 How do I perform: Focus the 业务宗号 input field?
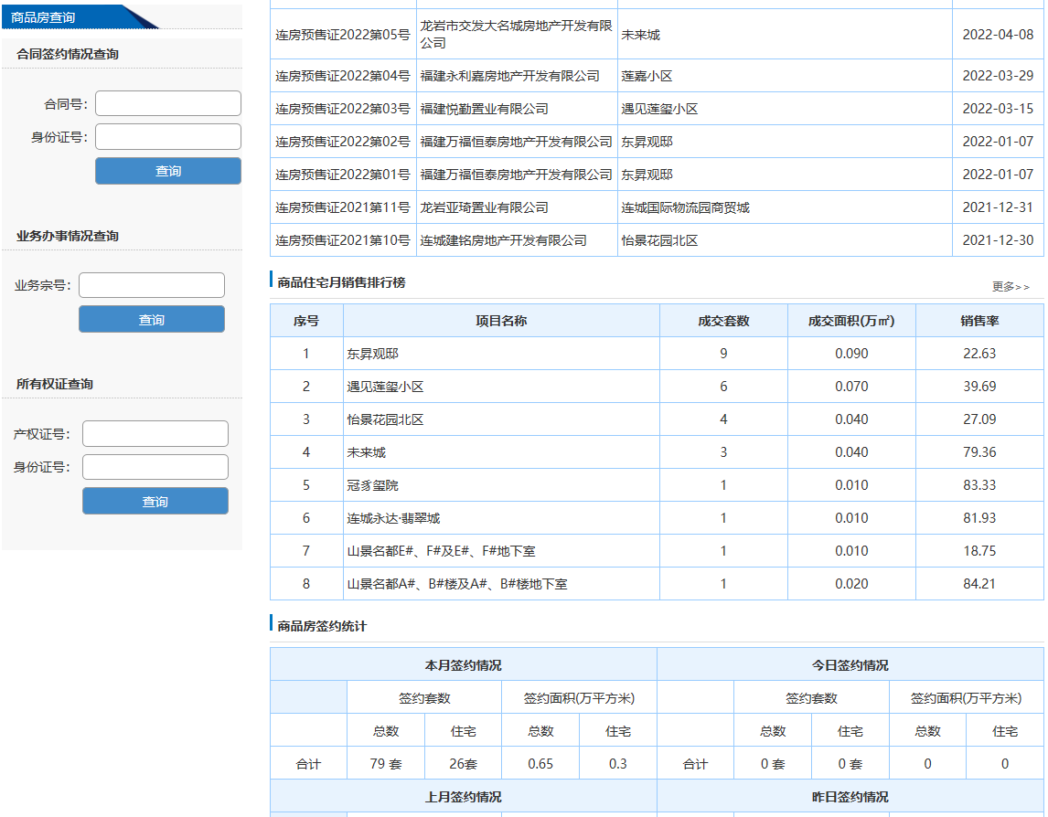point(152,285)
